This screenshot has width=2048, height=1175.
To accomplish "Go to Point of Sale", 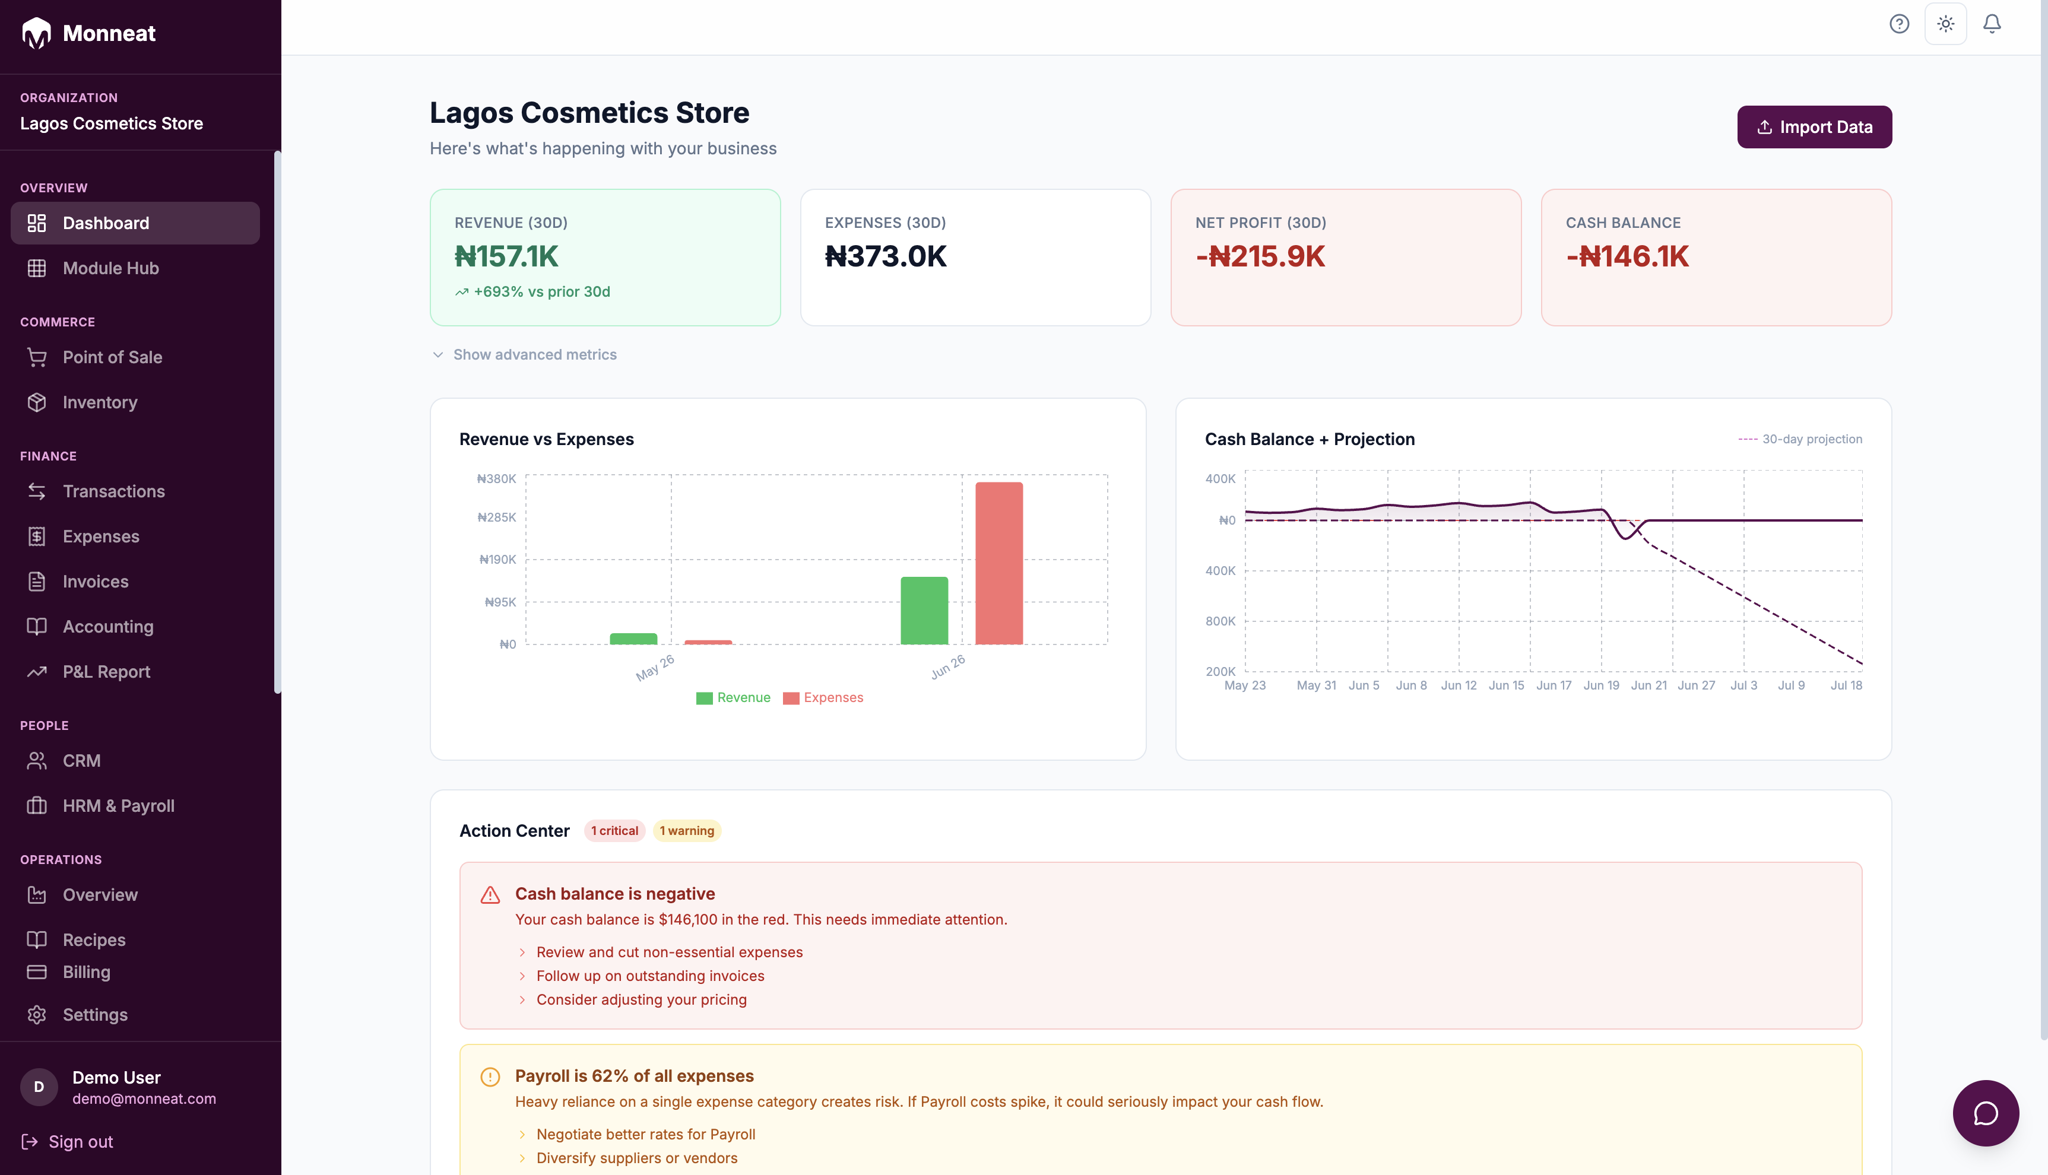I will (x=135, y=357).
